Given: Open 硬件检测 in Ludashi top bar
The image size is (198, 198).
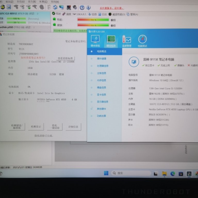Looking at the screenshot, I should pyautogui.click(x=111, y=41).
